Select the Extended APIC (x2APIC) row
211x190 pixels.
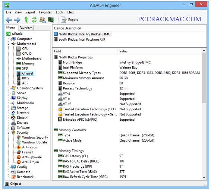(x=127, y=120)
